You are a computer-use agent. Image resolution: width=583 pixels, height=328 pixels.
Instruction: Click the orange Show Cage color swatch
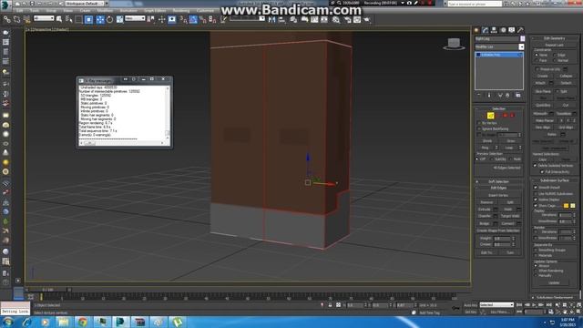566,206
